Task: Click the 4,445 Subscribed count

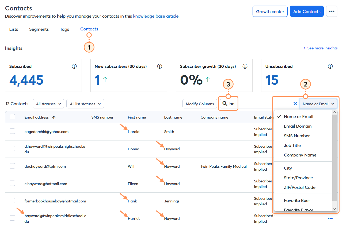Action: pyautogui.click(x=26, y=80)
